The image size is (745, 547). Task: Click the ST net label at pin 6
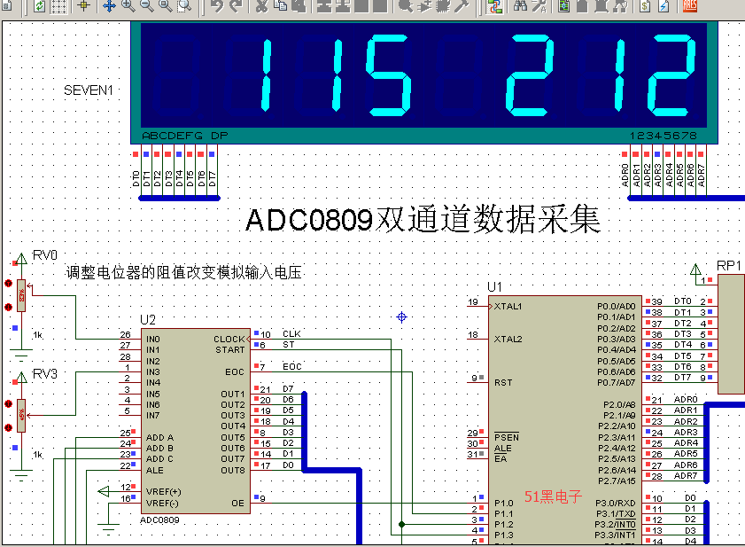pos(289,344)
